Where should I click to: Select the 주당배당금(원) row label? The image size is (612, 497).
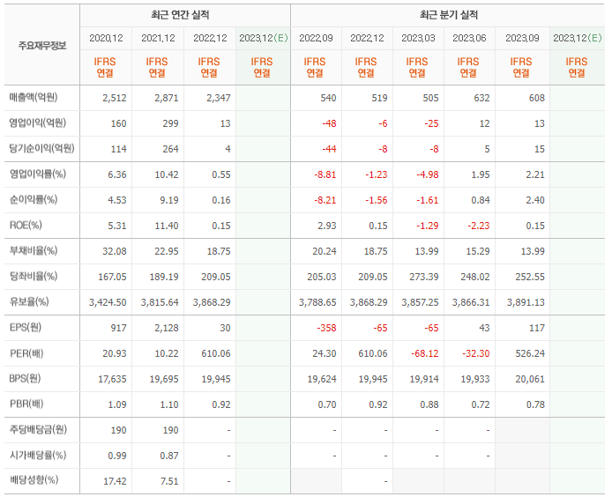(38, 430)
